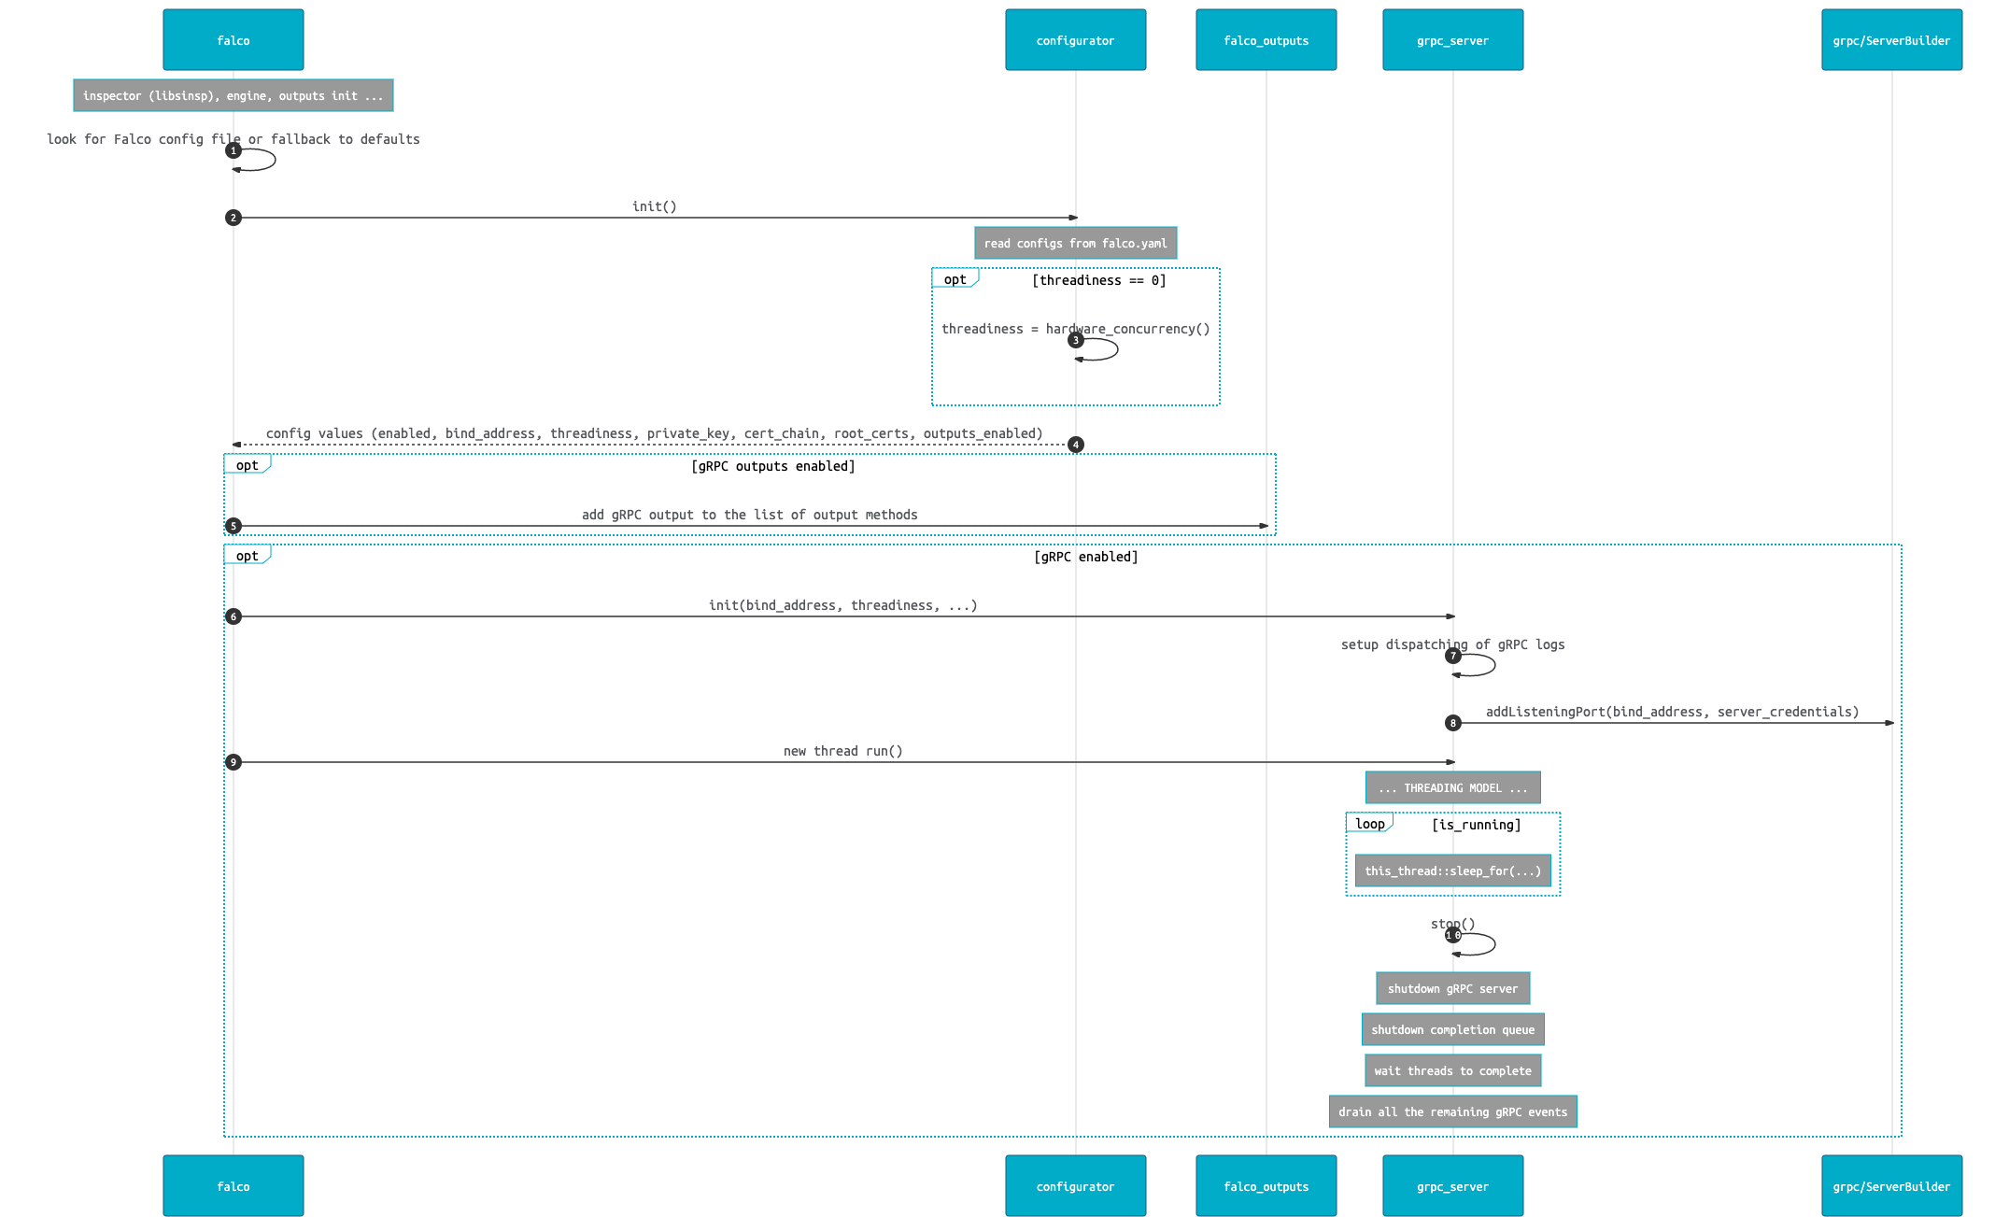Toggle the opt block for gRPC output
This screenshot has height=1217, width=2009.
[244, 465]
